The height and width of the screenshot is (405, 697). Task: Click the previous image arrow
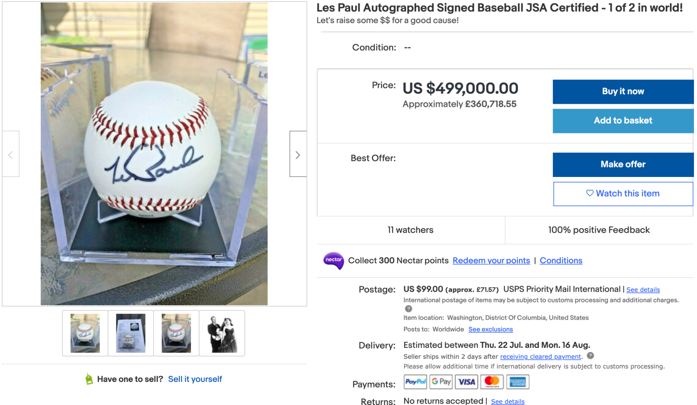[10, 154]
